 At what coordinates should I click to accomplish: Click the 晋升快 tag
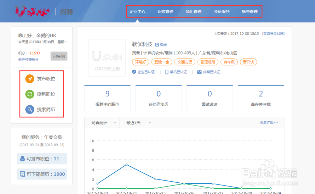249,62
